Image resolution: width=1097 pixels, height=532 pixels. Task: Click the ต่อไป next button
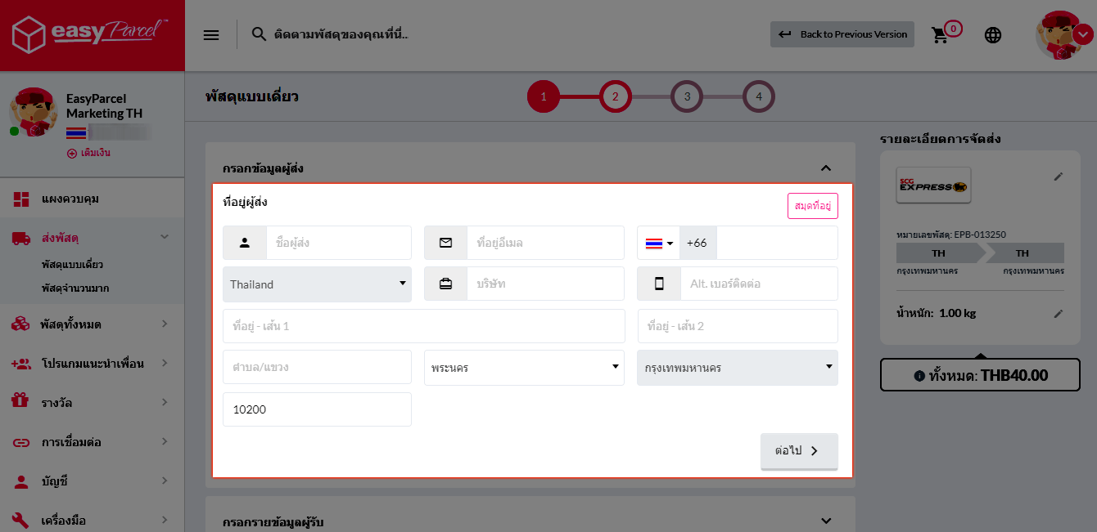click(x=799, y=451)
